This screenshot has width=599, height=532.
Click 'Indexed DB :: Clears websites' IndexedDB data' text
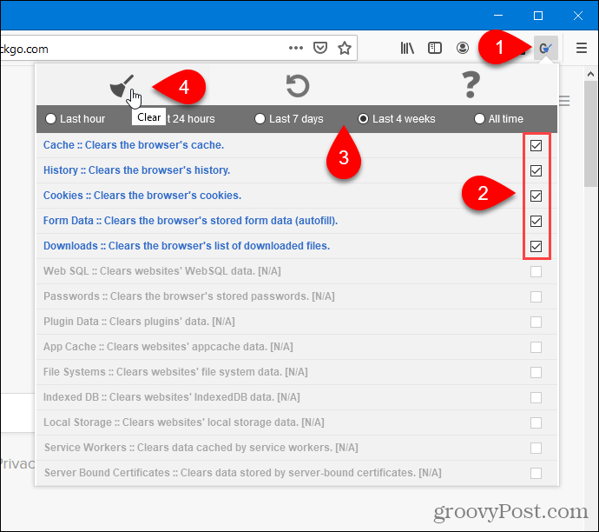(x=172, y=397)
